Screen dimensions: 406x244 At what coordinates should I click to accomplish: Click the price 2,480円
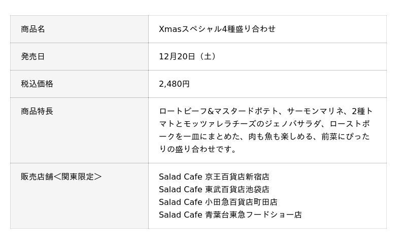click(174, 84)
